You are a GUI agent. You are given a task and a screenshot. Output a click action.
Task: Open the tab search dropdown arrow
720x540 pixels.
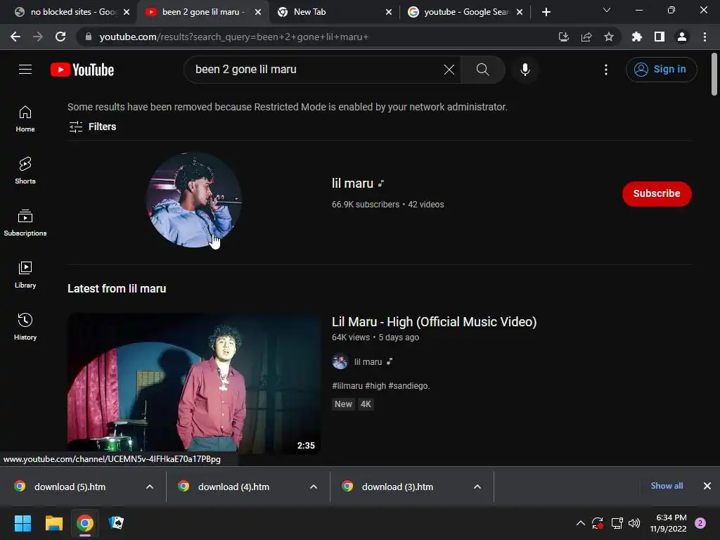pos(607,10)
